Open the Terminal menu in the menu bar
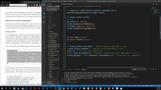The height and width of the screenshot is (90, 161). click(x=70, y=1)
